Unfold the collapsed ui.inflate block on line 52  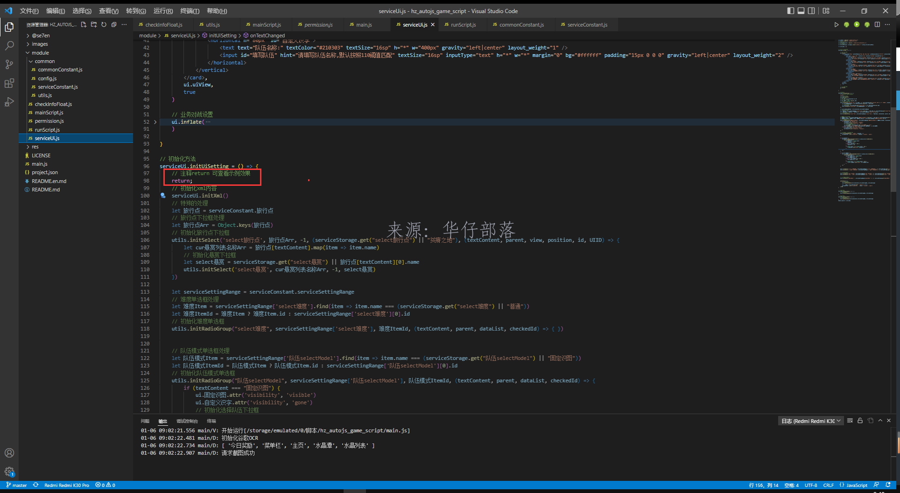155,122
